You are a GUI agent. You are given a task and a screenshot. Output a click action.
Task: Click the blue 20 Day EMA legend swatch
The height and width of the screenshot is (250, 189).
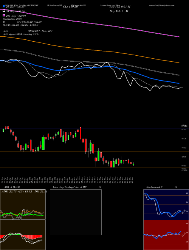pyautogui.click(x=4, y=7)
